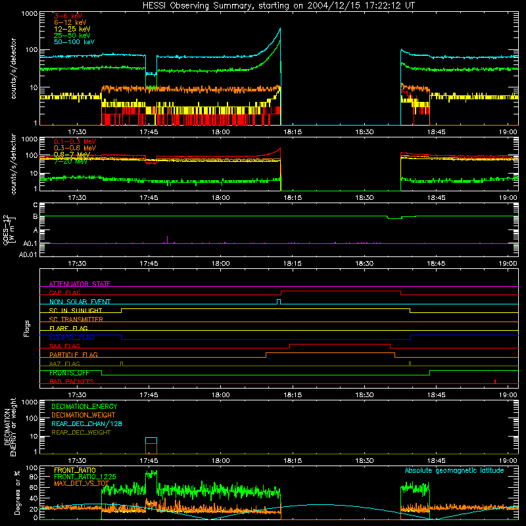Click the MAX_DET_VS_TOT legend entry
This screenshot has width=526, height=526.
(x=82, y=483)
